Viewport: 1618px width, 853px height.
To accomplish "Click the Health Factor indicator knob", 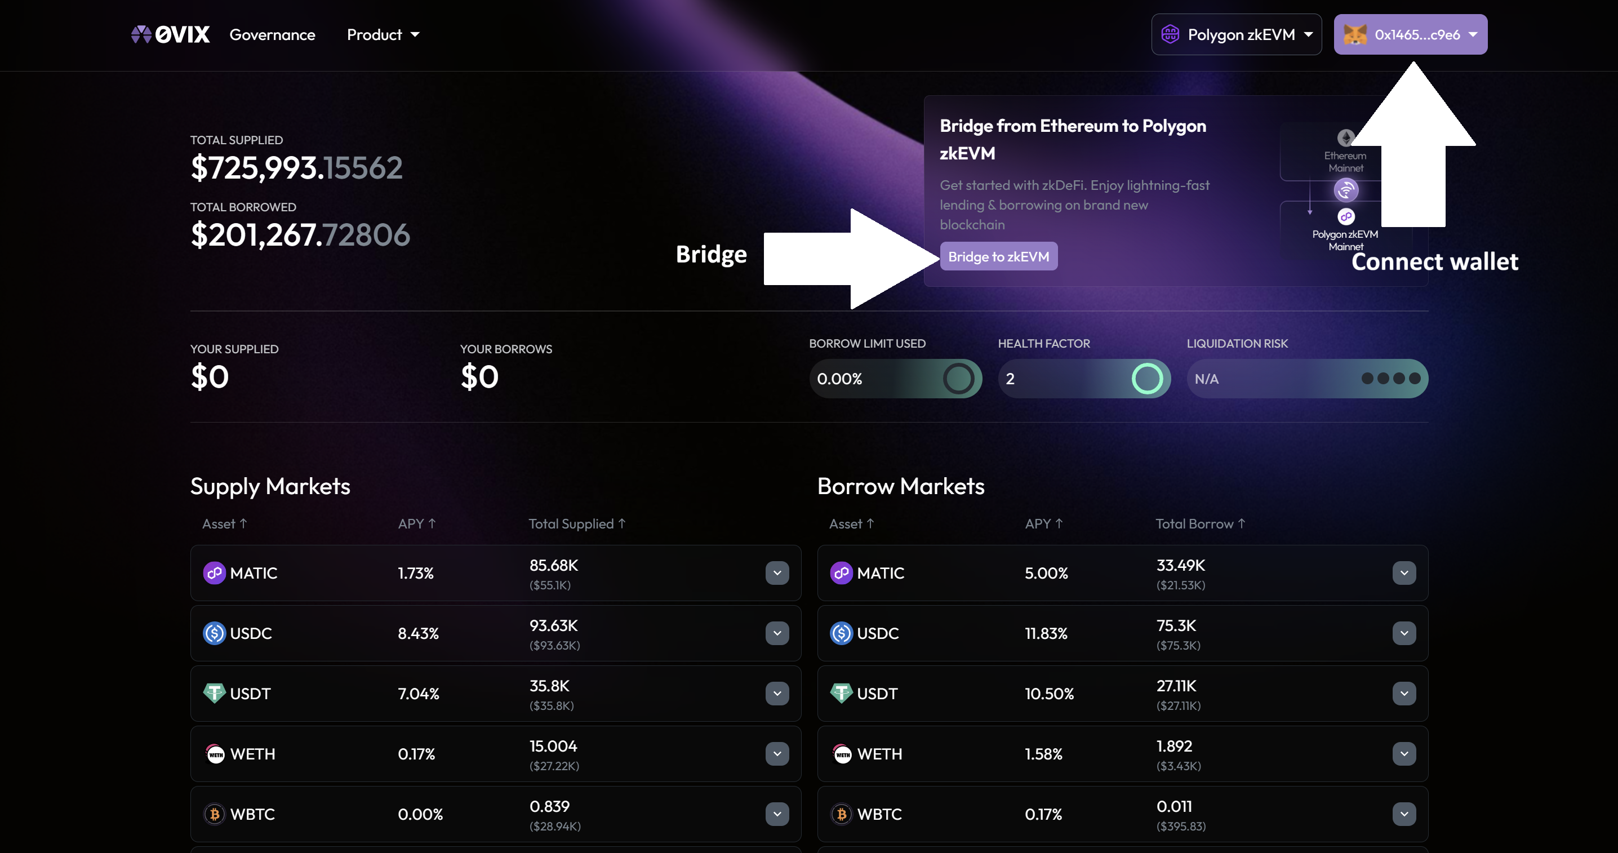I will (1147, 379).
